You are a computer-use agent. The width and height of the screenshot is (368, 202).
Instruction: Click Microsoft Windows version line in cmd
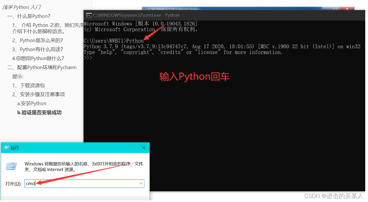point(140,24)
